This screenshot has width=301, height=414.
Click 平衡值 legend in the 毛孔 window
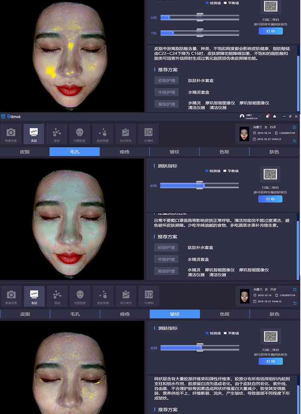[x=231, y=171]
